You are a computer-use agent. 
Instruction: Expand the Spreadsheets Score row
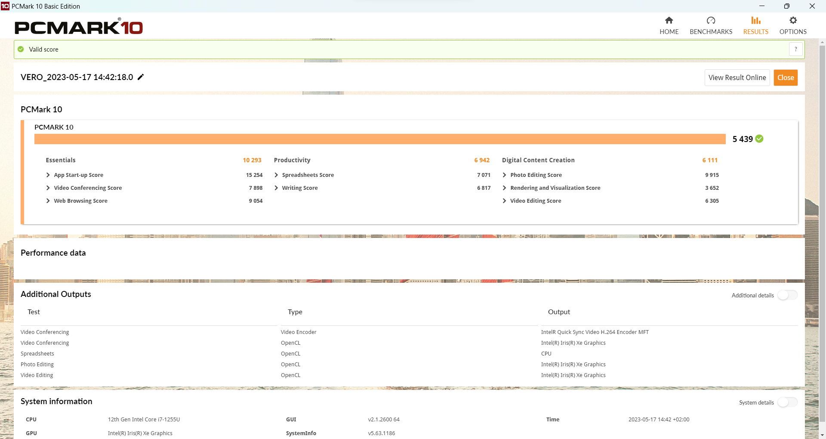coord(276,175)
